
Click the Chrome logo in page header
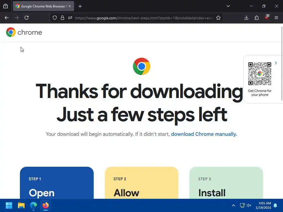[x=11, y=32]
